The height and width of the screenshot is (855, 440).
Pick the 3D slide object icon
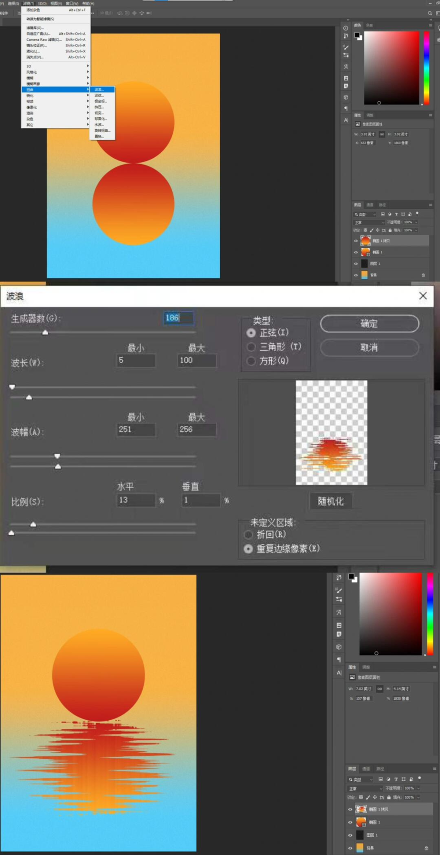click(x=142, y=13)
